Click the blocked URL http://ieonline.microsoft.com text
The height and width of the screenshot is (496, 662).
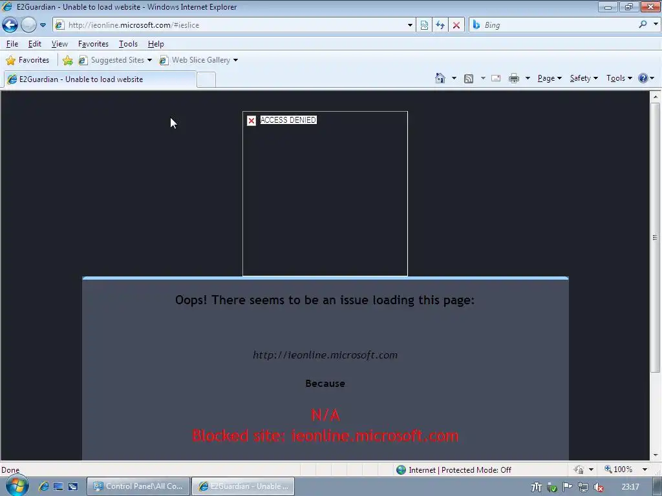click(x=325, y=355)
